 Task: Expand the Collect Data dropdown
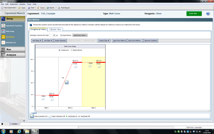tap(104, 40)
